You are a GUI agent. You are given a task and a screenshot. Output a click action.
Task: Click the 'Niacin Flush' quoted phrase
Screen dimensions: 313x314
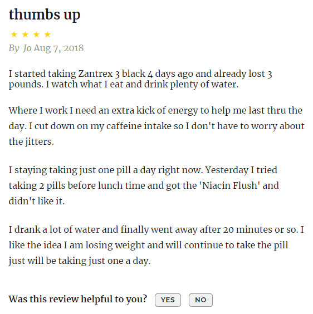pos(229,185)
